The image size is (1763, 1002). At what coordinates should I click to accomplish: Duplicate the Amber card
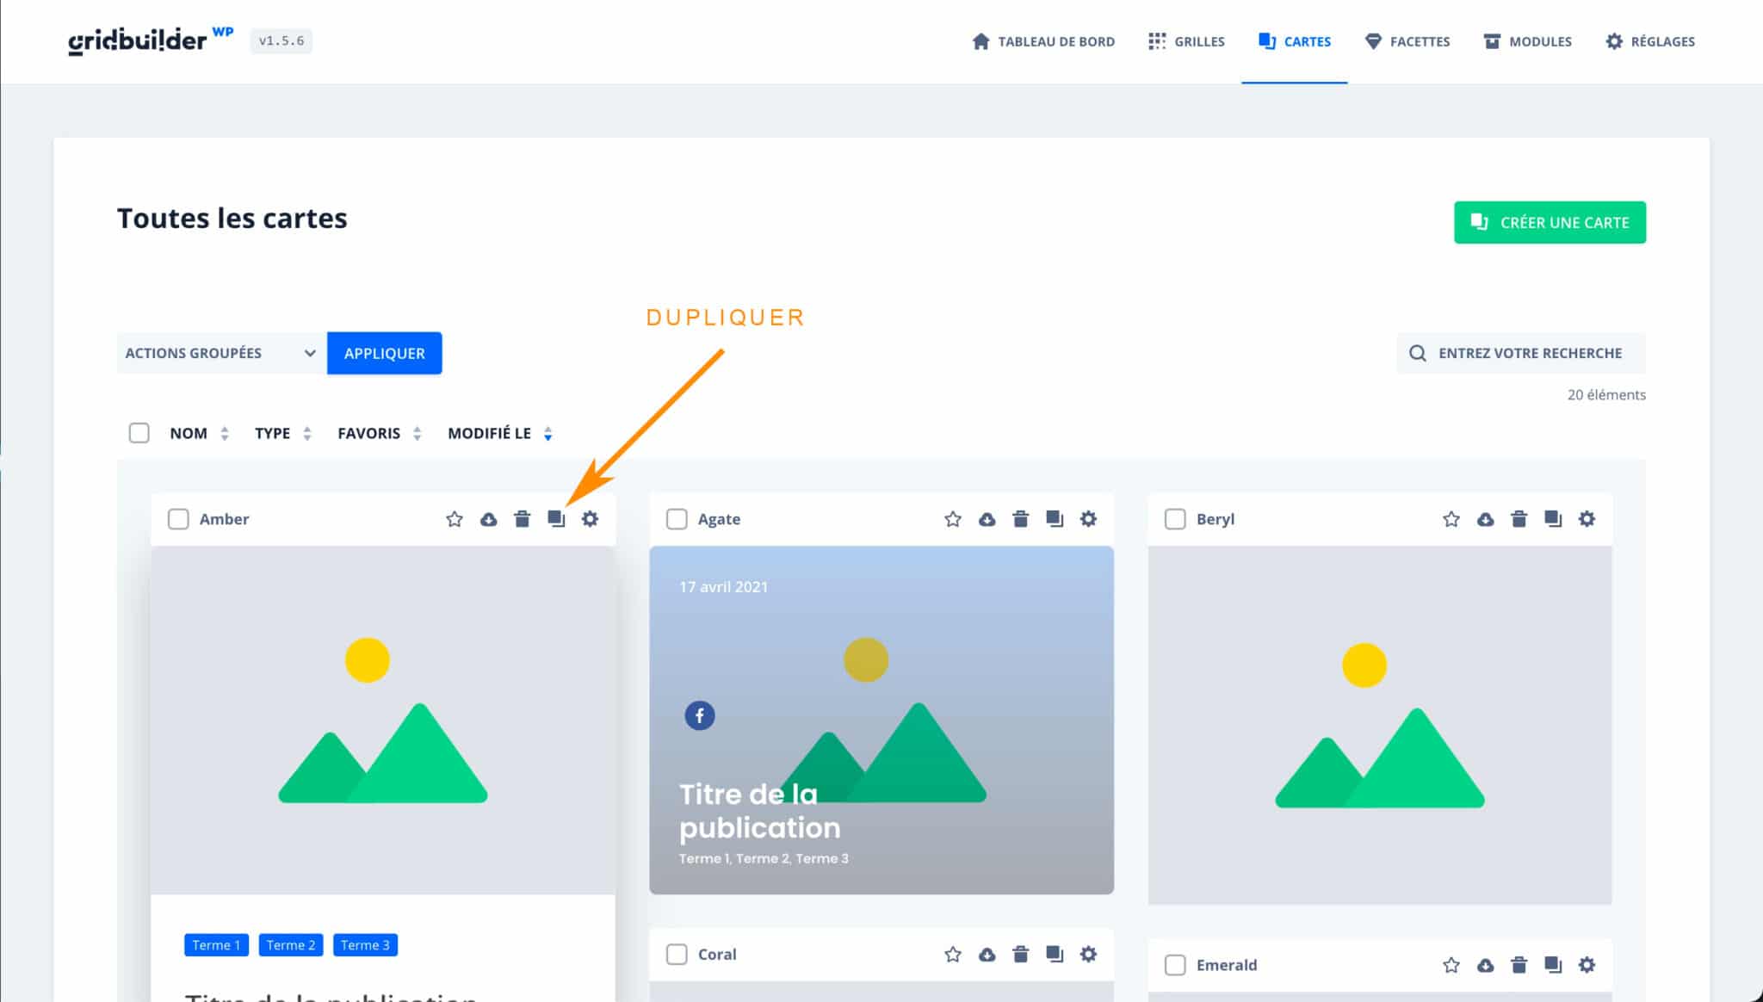coord(556,519)
